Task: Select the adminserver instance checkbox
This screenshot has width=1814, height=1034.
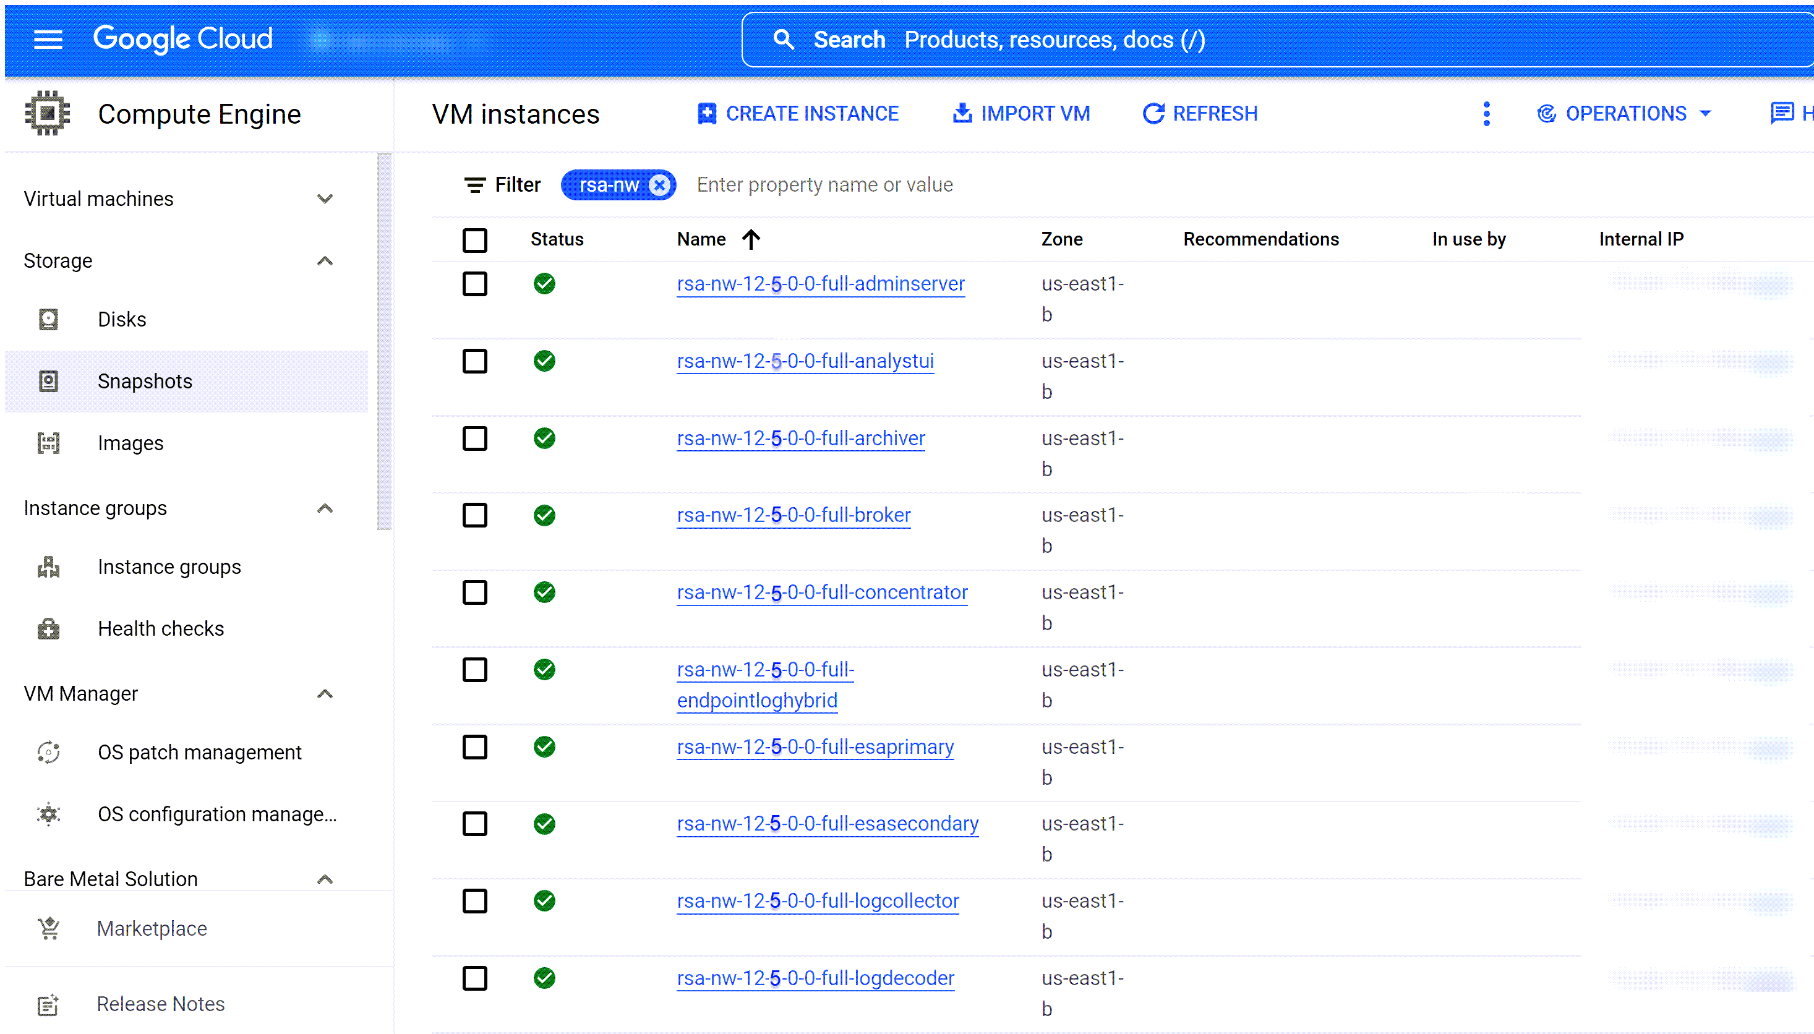Action: [x=474, y=284]
